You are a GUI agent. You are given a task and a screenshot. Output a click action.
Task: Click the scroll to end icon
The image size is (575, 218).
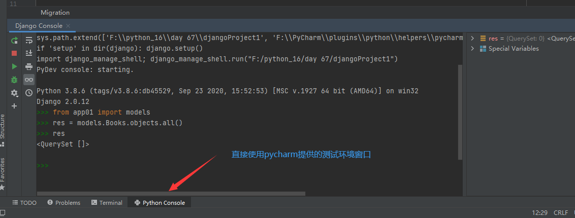(x=29, y=53)
